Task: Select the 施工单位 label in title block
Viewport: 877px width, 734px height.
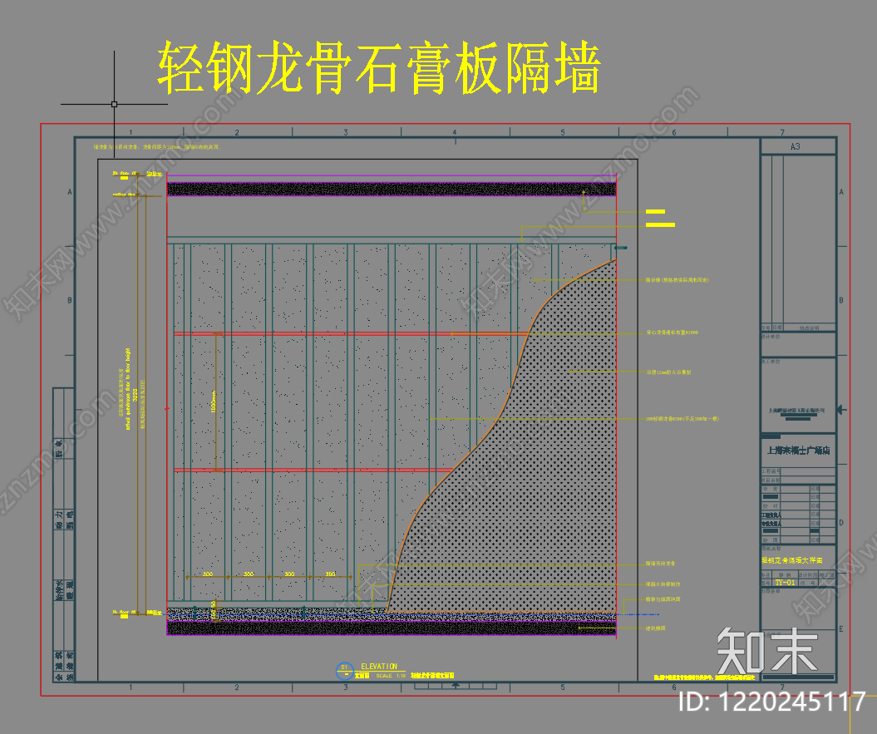Action: [x=771, y=362]
